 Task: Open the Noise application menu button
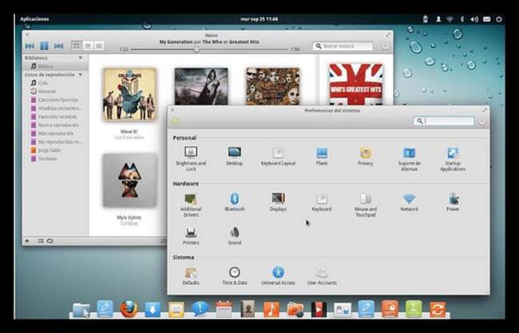[386, 46]
